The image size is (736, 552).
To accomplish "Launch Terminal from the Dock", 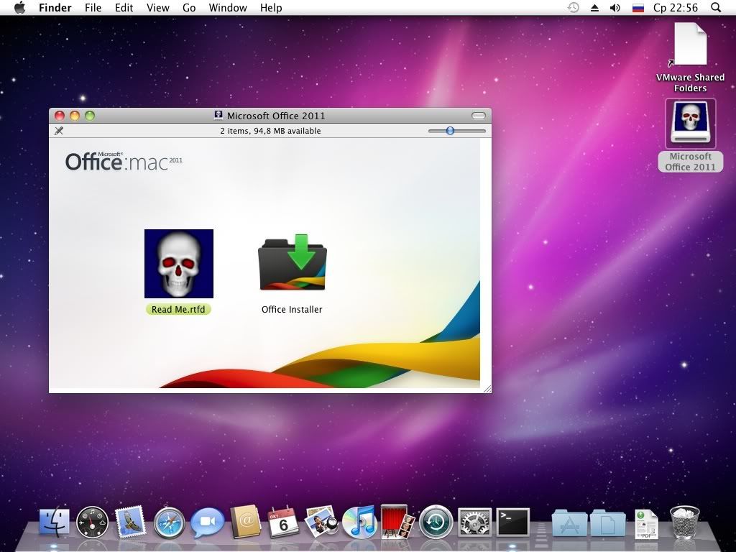I will [513, 522].
